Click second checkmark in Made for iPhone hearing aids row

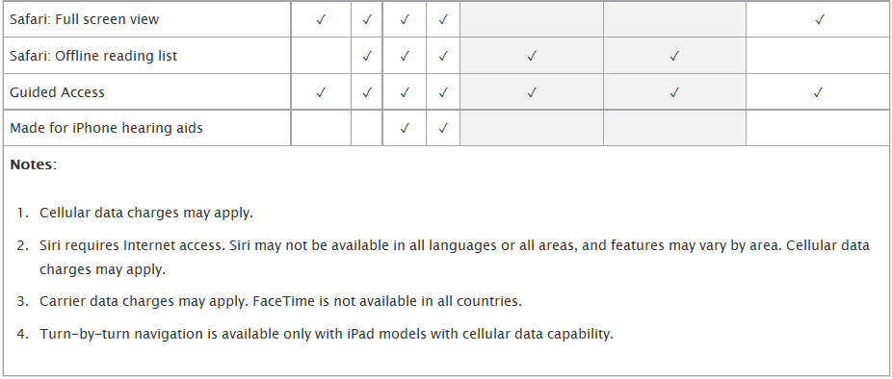pyautogui.click(x=443, y=128)
